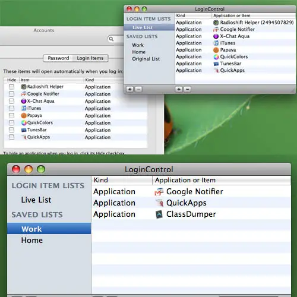
Task: Zoom the lower LoginControl window green button
Action: pos(41,169)
